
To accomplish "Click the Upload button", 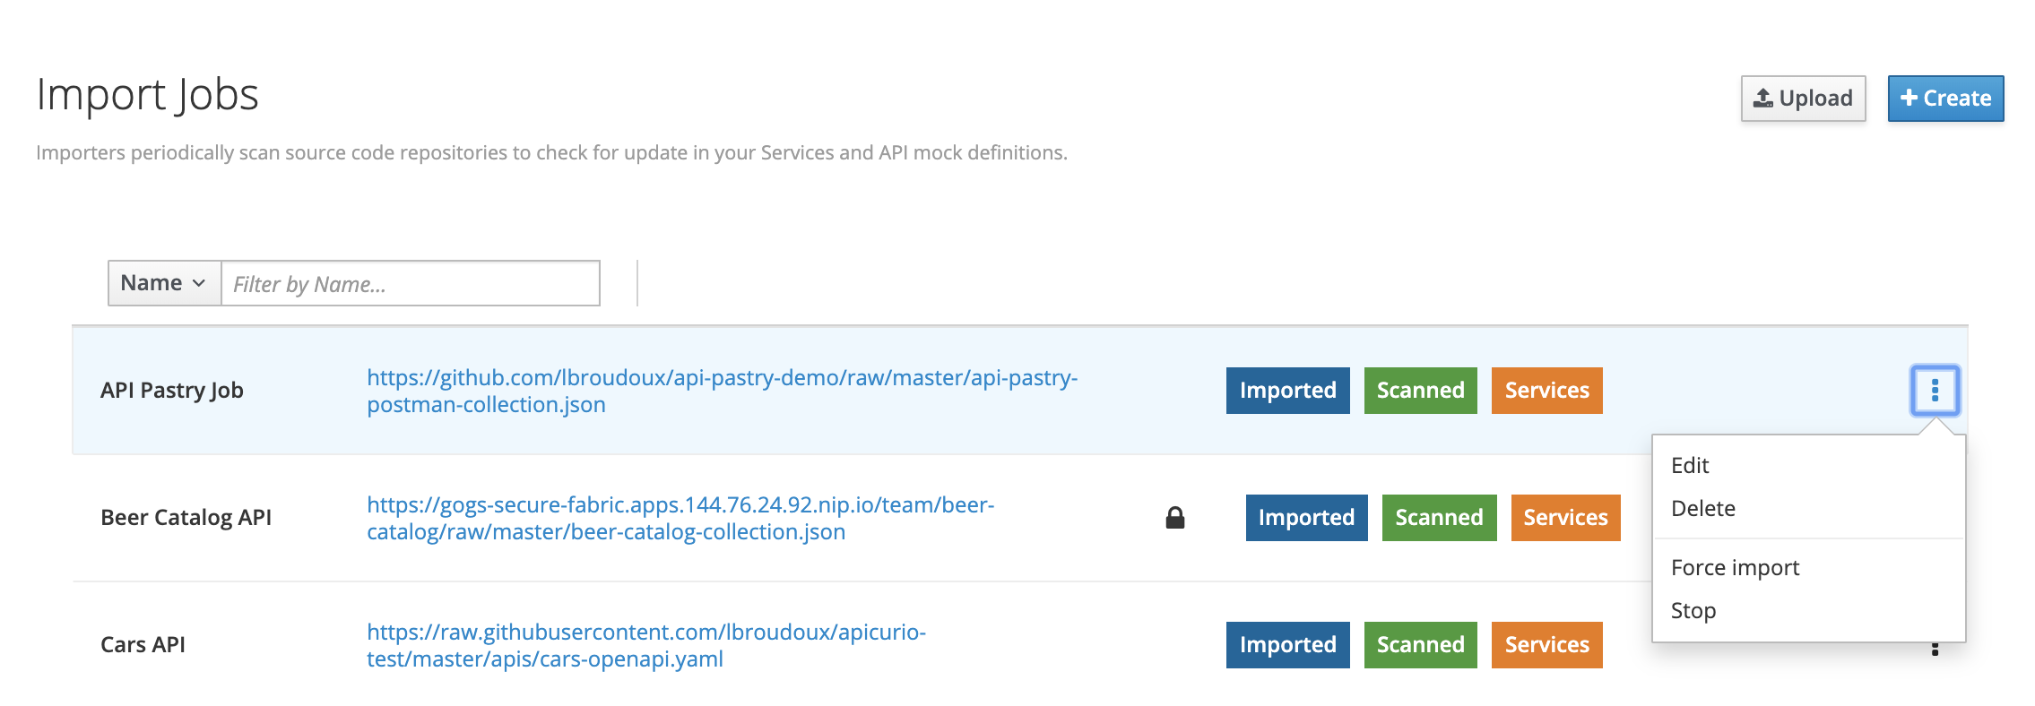I will click(x=1803, y=99).
